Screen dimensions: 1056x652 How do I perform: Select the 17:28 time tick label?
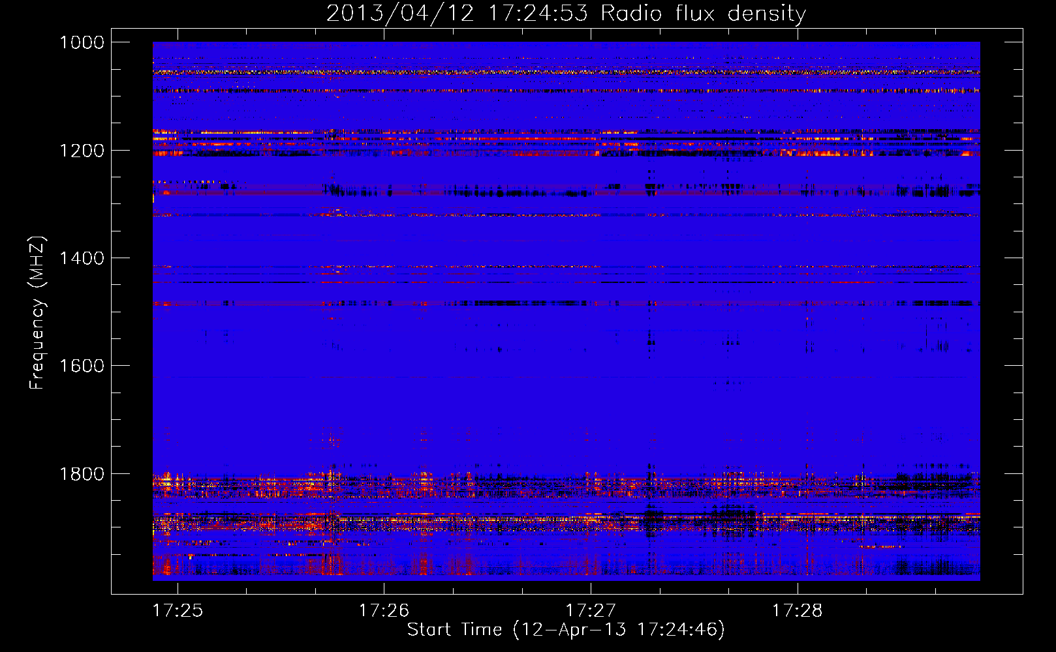tap(798, 610)
